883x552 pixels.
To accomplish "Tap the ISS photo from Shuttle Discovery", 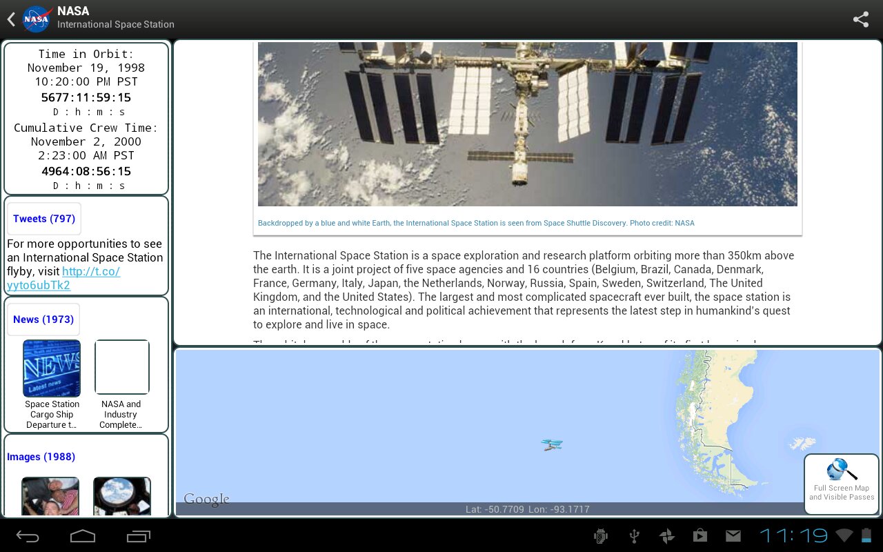I will [x=527, y=124].
